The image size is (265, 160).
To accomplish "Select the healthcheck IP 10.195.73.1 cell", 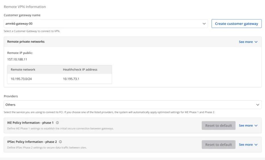I will coord(71,79).
